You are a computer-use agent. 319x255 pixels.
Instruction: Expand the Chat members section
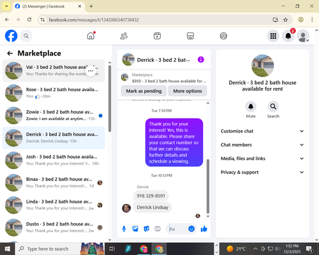pos(262,145)
